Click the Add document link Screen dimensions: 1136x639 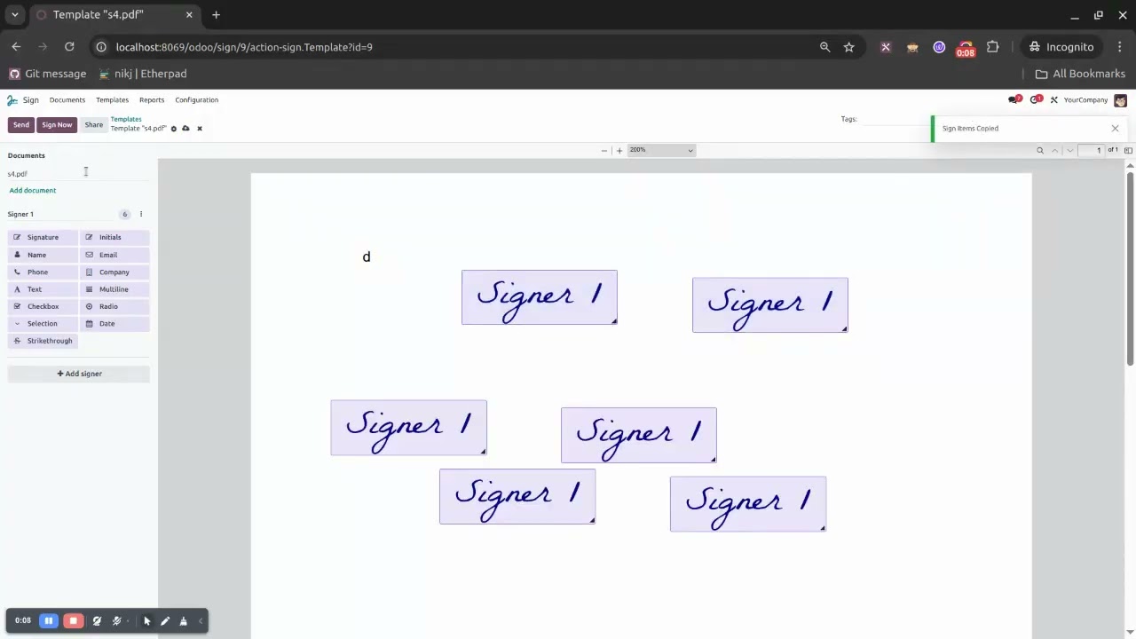pyautogui.click(x=33, y=191)
